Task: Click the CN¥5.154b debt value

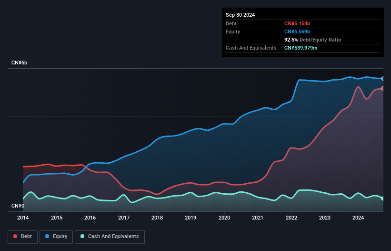Action: (297, 23)
